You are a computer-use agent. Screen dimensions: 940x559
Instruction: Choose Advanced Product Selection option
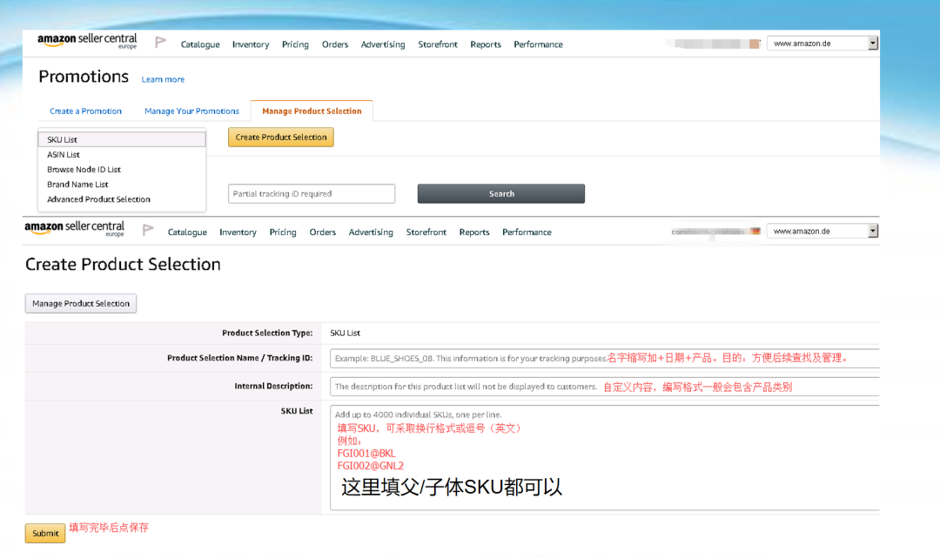point(98,199)
